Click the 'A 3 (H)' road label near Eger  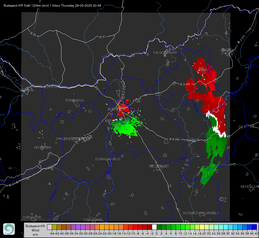(185, 84)
